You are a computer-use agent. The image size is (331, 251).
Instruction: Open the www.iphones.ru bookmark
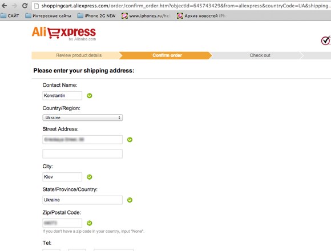(x=146, y=16)
